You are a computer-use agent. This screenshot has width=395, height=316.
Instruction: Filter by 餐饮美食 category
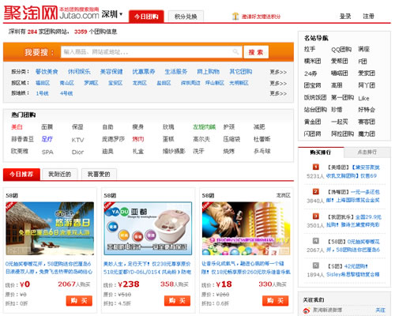coord(47,72)
